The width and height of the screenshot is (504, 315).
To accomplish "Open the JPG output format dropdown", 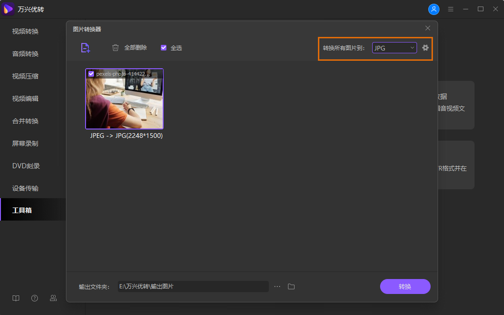I will coord(394,47).
